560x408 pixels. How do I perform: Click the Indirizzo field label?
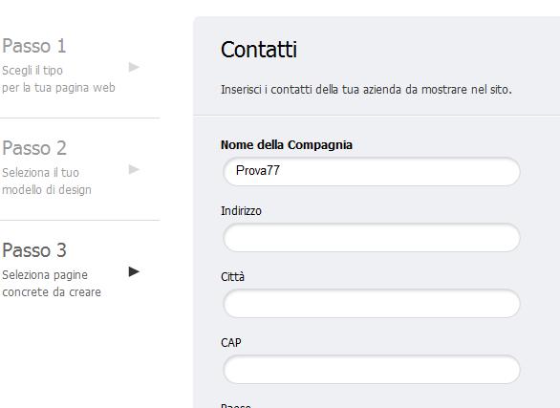coord(241,211)
